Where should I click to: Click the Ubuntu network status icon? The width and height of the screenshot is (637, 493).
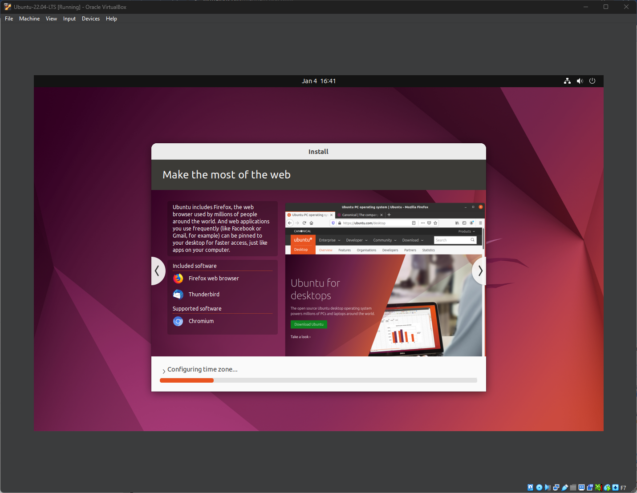[x=567, y=81]
